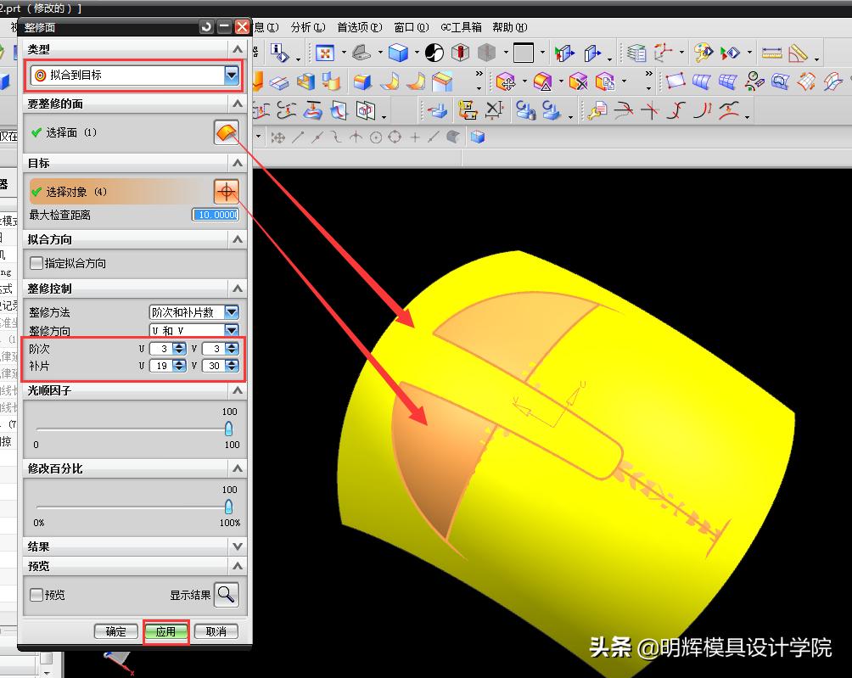Tick the 预览 preview checkbox

(36, 595)
